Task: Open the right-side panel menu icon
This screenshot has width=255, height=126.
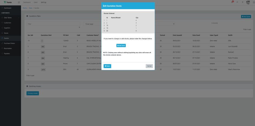Action: [254, 2]
